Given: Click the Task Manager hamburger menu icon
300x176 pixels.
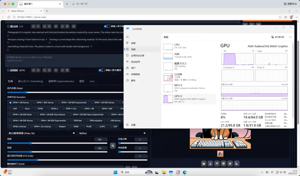Looking at the screenshot, I should point(127,37).
